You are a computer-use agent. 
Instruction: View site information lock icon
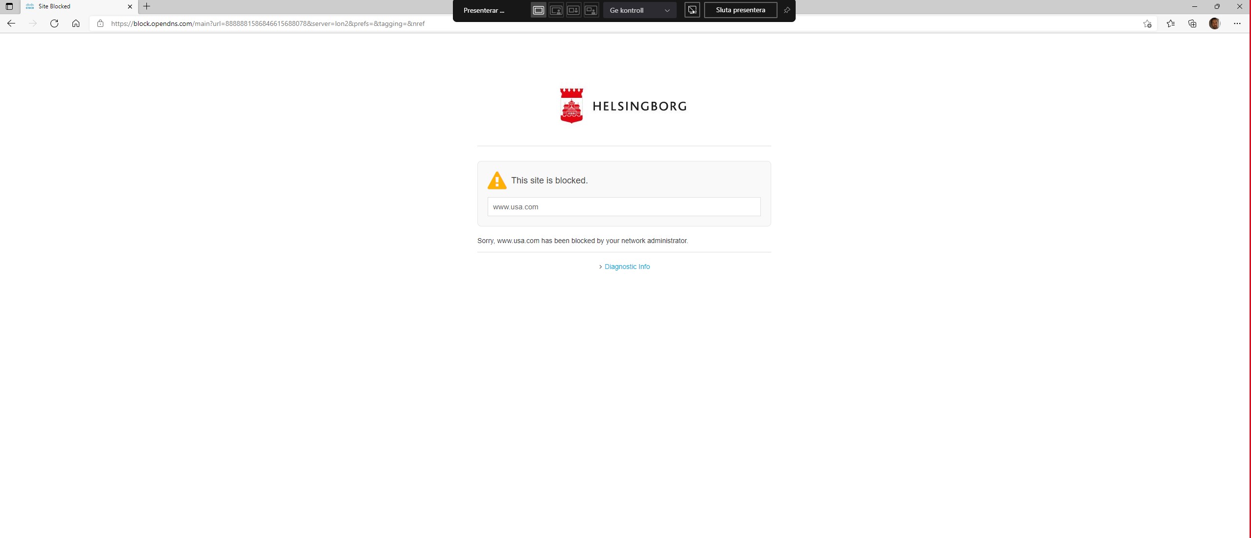tap(100, 23)
